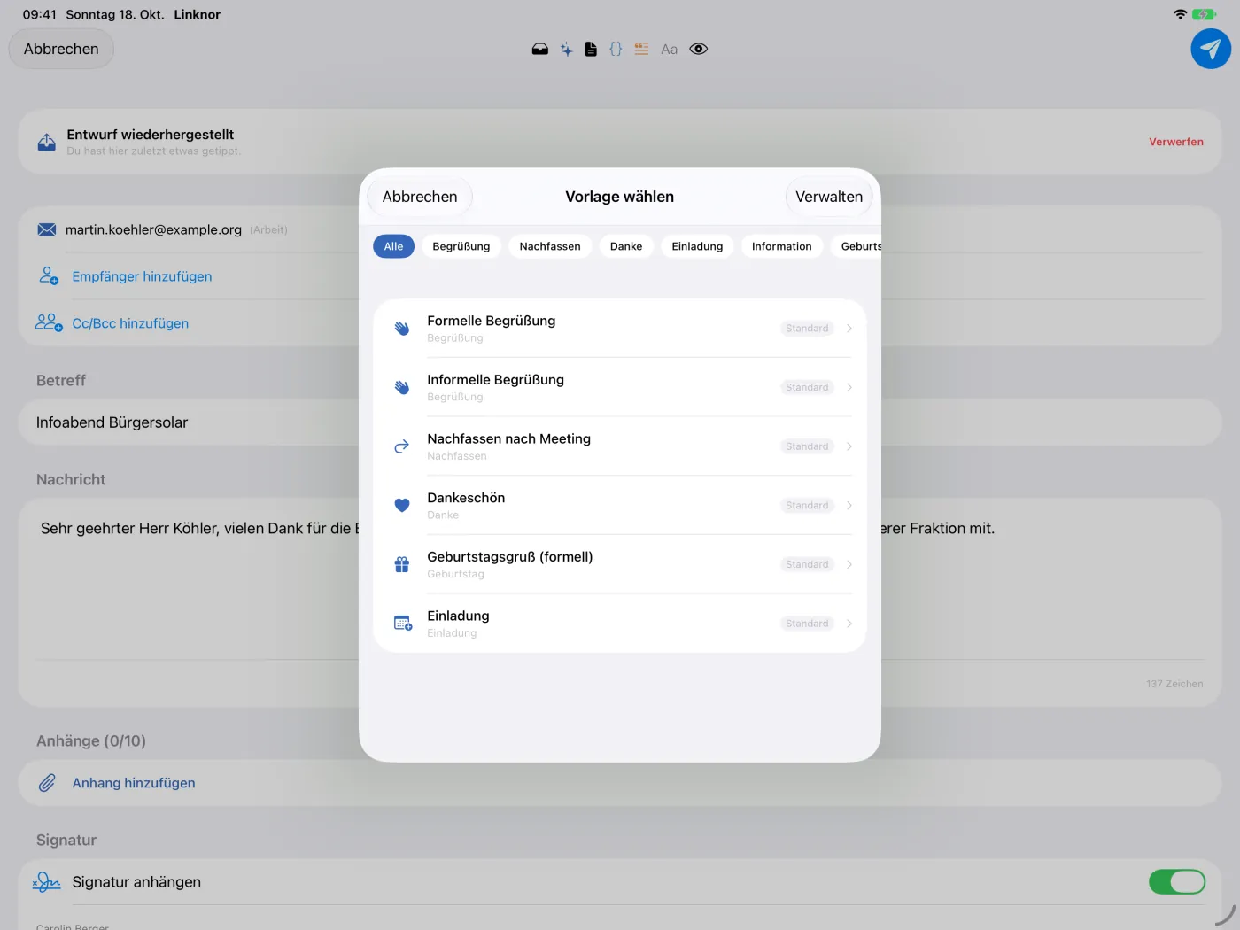The image size is (1240, 930).
Task: Tap the envelope icon beside martin.koehler@example.org
Action: click(47, 229)
